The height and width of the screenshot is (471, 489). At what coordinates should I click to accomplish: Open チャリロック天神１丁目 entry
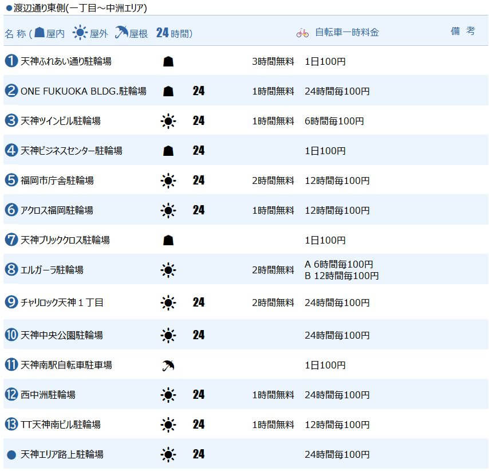[62, 302]
